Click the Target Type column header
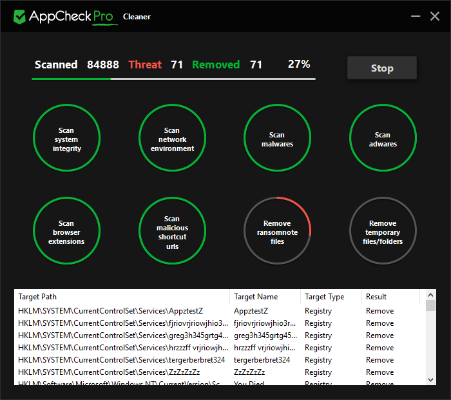Screen dimensions: 451x400 point(330,297)
